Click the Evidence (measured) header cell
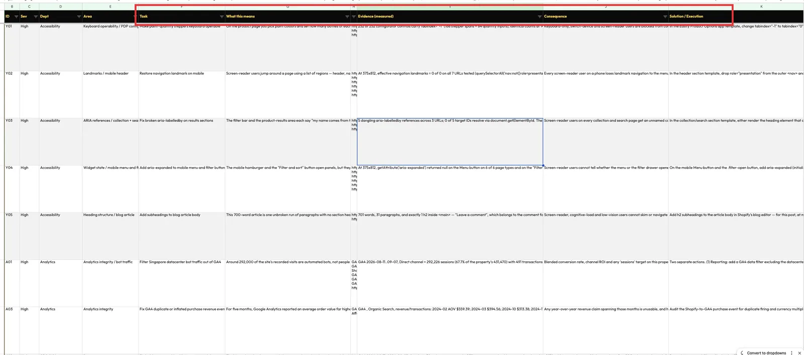This screenshot has height=355, width=804. pos(450,17)
